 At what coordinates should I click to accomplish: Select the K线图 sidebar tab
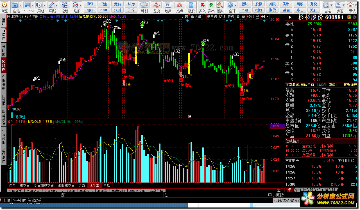[4, 65]
